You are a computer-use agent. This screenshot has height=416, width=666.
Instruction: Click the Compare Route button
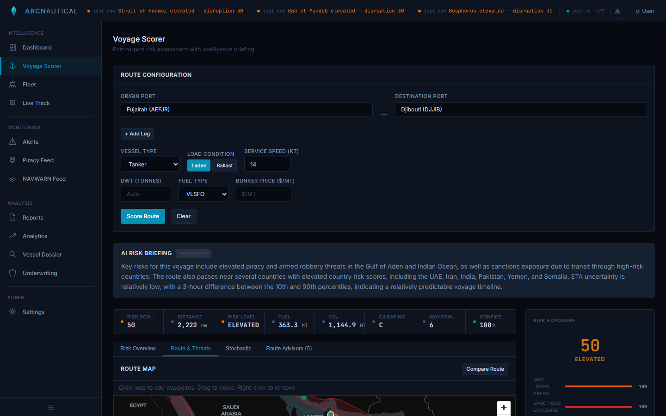tap(485, 369)
